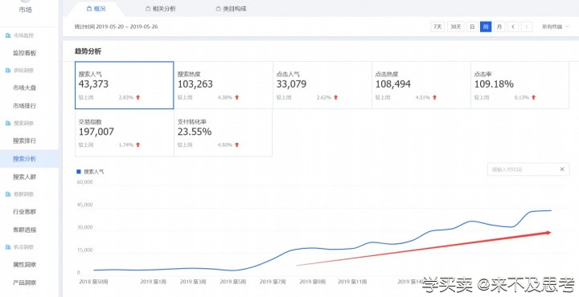Viewport: 579px width, 297px height.
Task: Select the 日 granularity button
Action: click(472, 26)
